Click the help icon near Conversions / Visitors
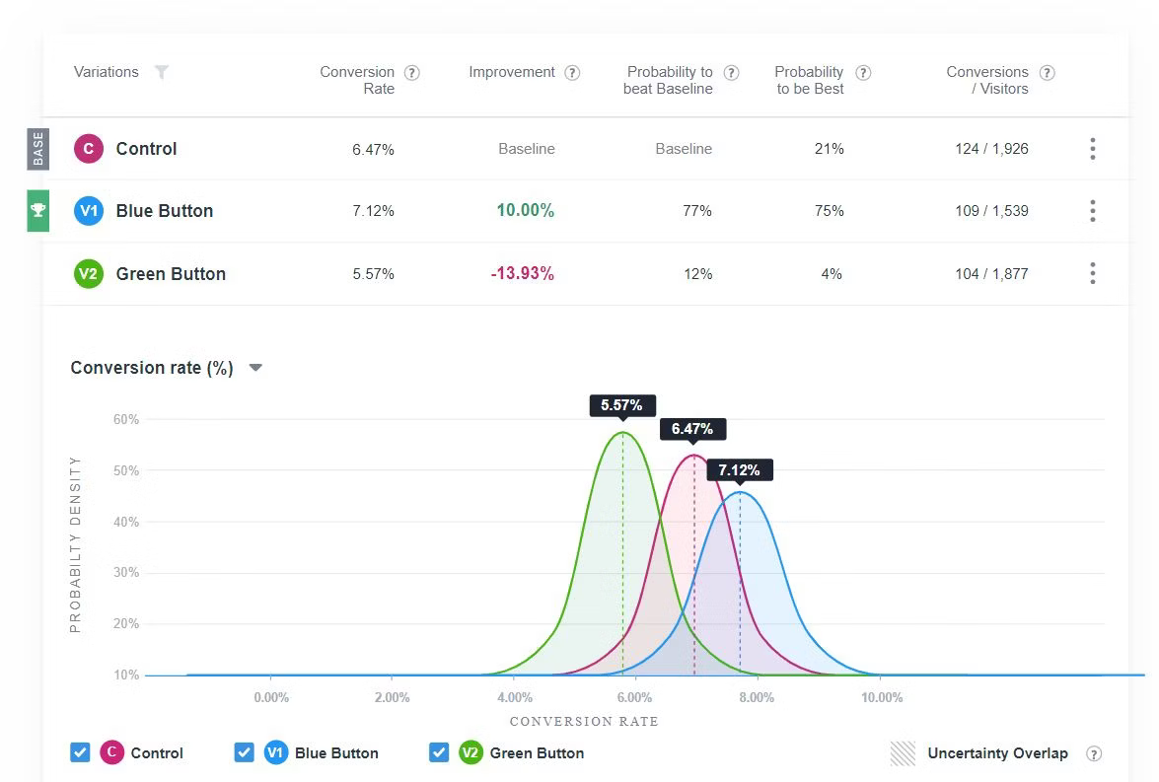1159x782 pixels. pos(1047,71)
